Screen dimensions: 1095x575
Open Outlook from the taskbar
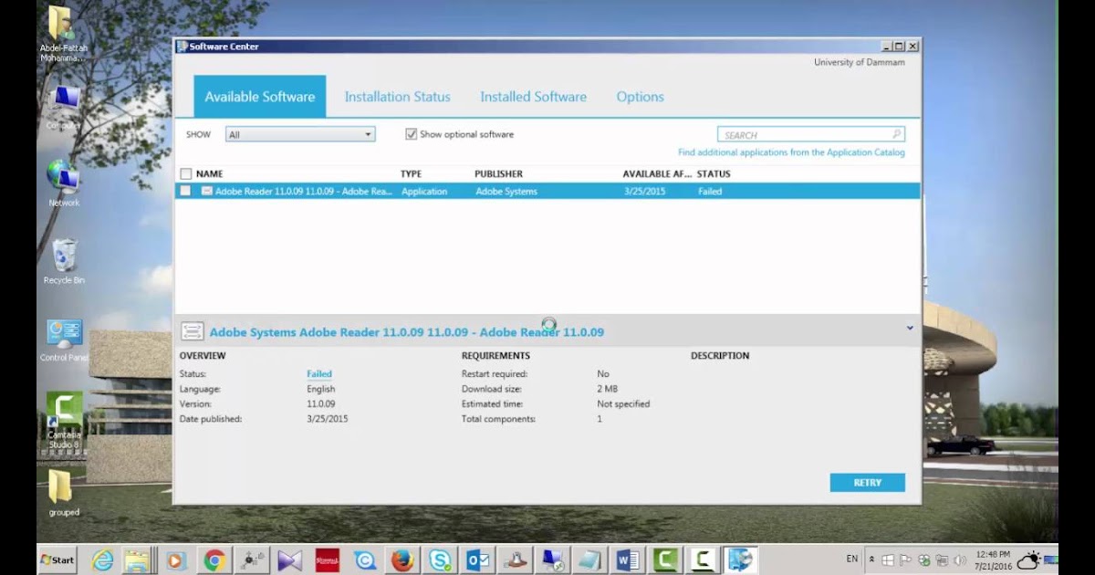[478, 559]
